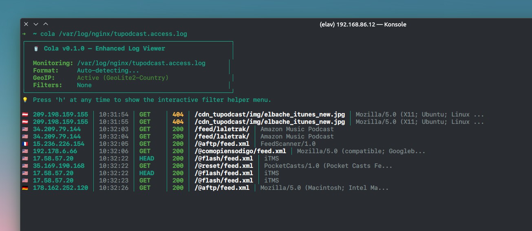Click the Macintosh Mozilla/5.0 user agent
The image size is (532, 231).
[324, 188]
